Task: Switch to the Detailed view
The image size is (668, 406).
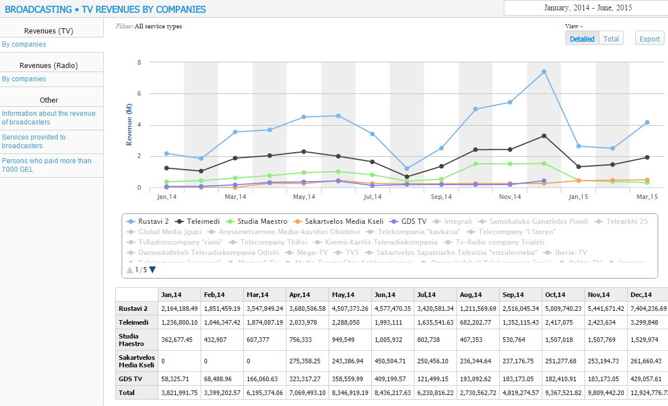Action: tap(582, 39)
